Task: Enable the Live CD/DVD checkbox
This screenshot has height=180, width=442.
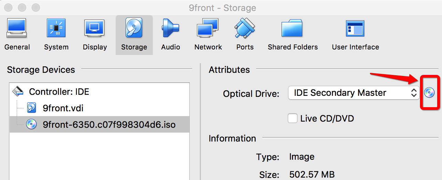Action: point(293,119)
